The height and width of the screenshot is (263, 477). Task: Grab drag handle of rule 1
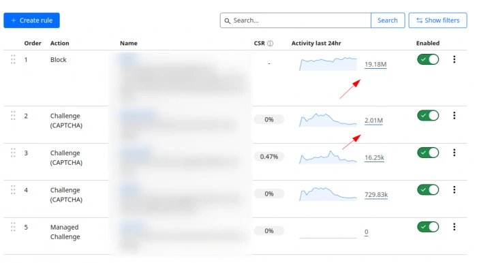(13, 59)
